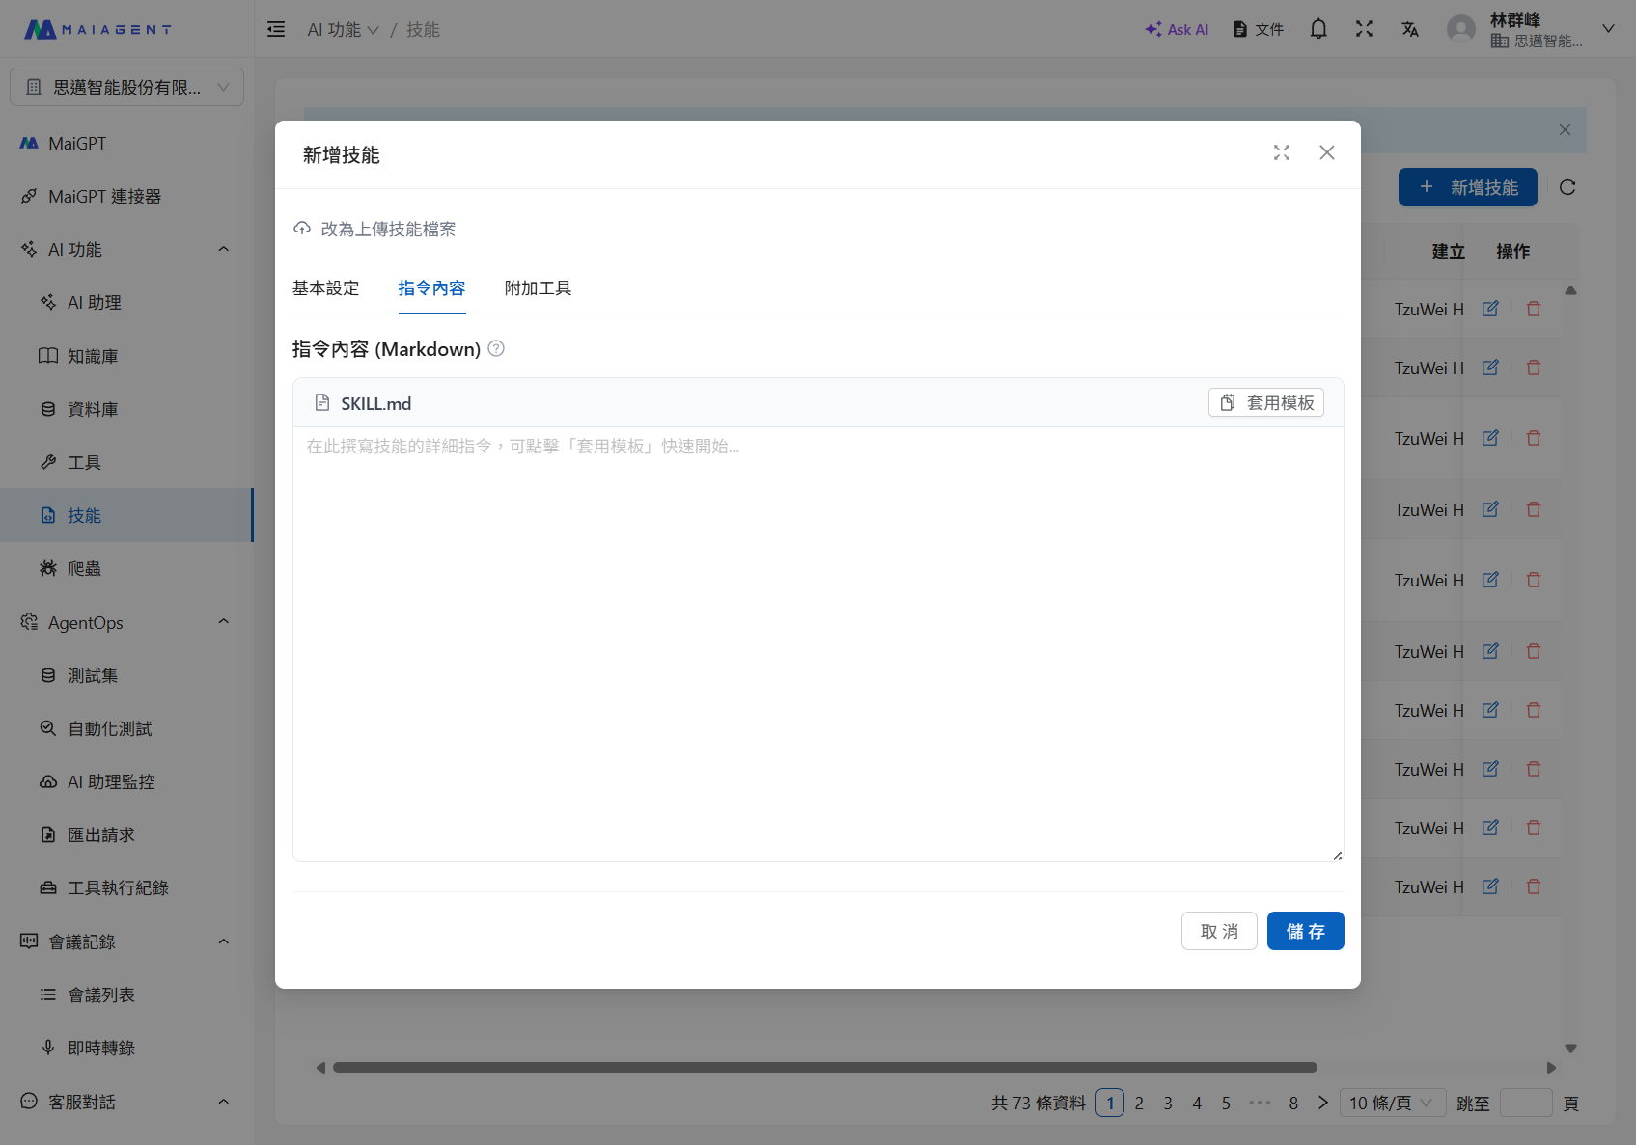Toggle browser fullscreen icon in top bar
The height and width of the screenshot is (1145, 1636).
tap(1363, 29)
